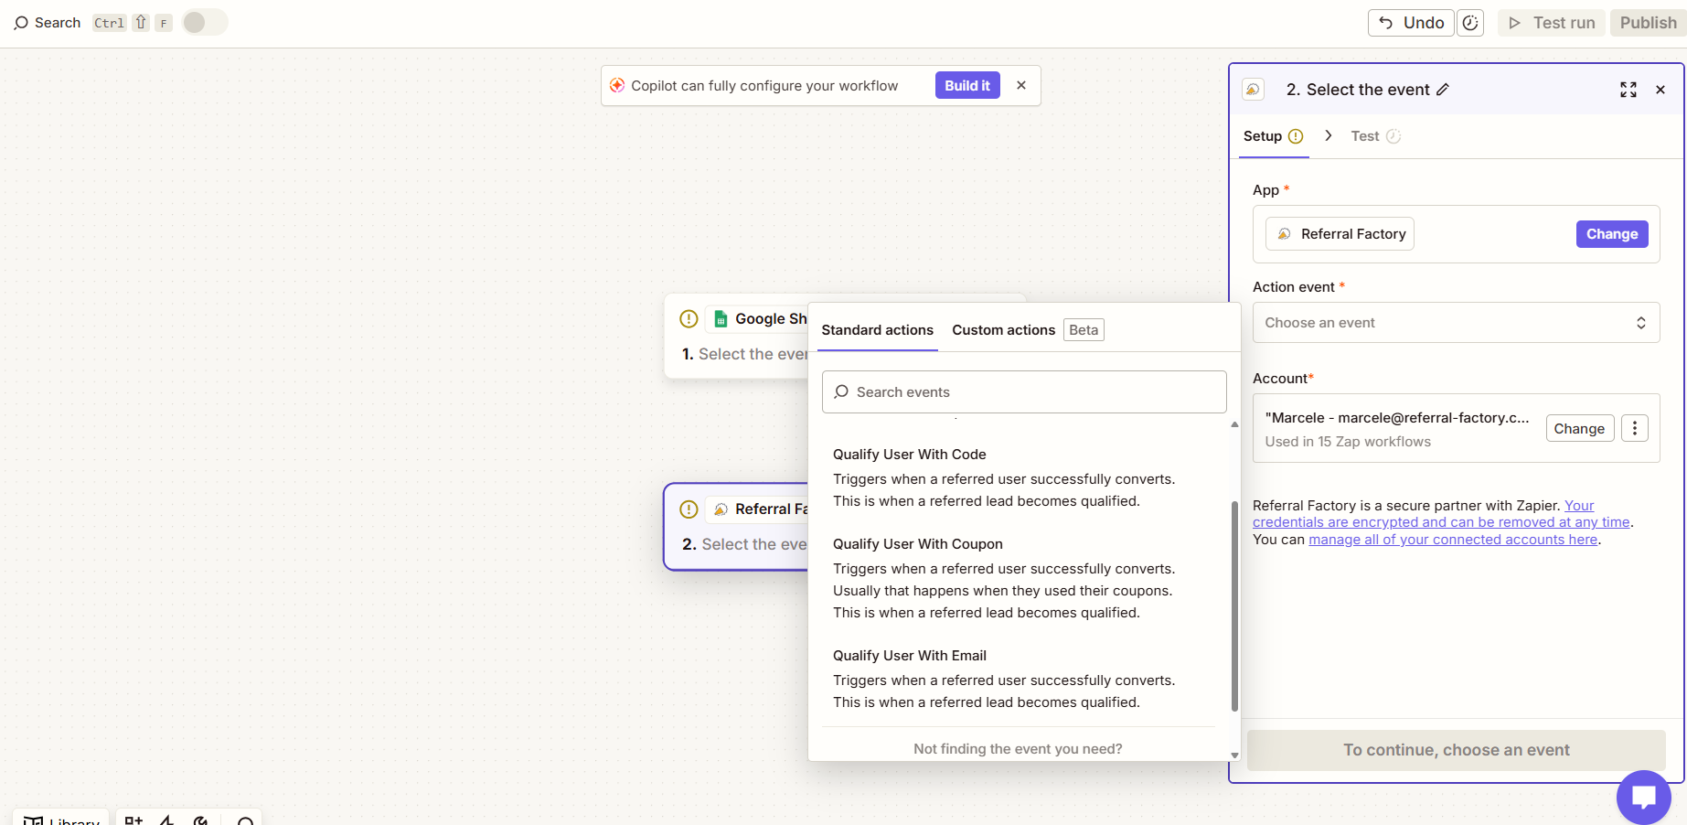The image size is (1687, 825).
Task: Close the Select the event panel
Action: 1660,90
